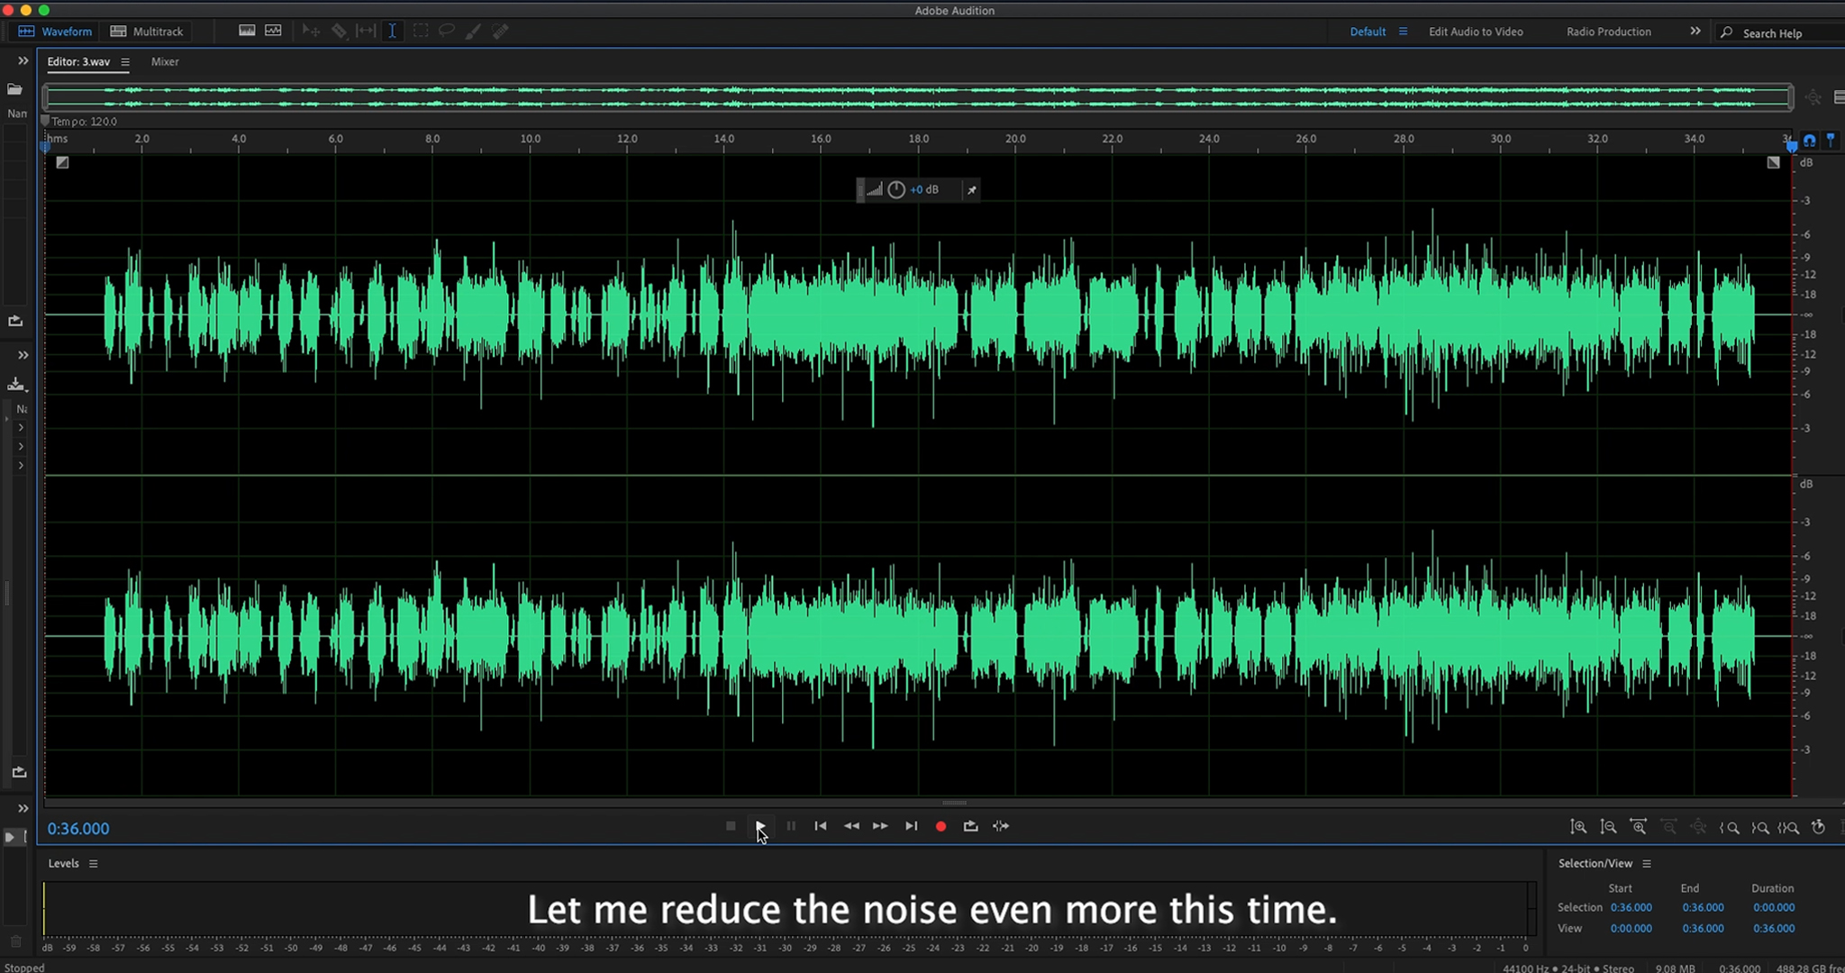Toggle Loop Playback button

(970, 826)
